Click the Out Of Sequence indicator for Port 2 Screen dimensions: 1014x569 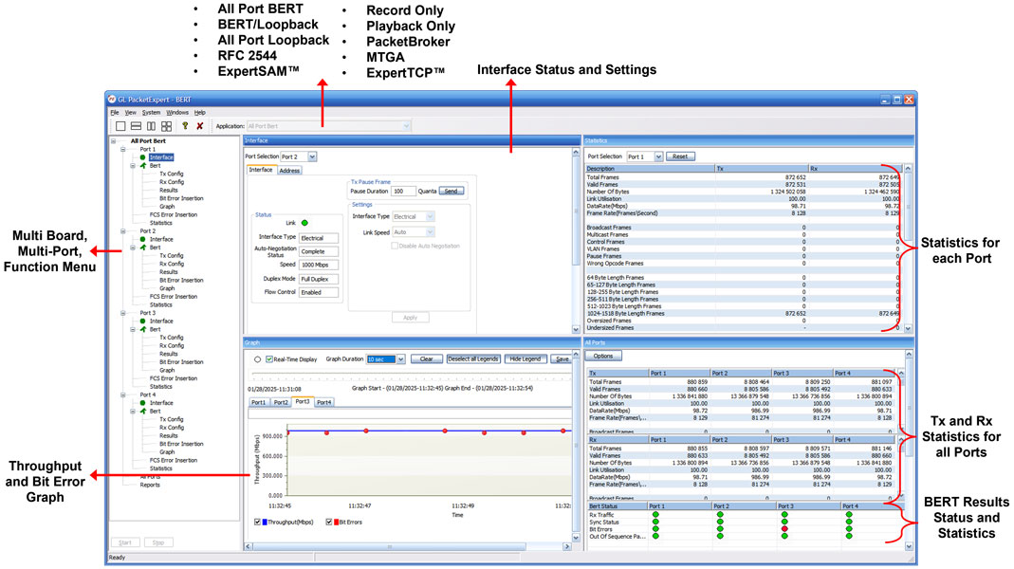(x=720, y=536)
